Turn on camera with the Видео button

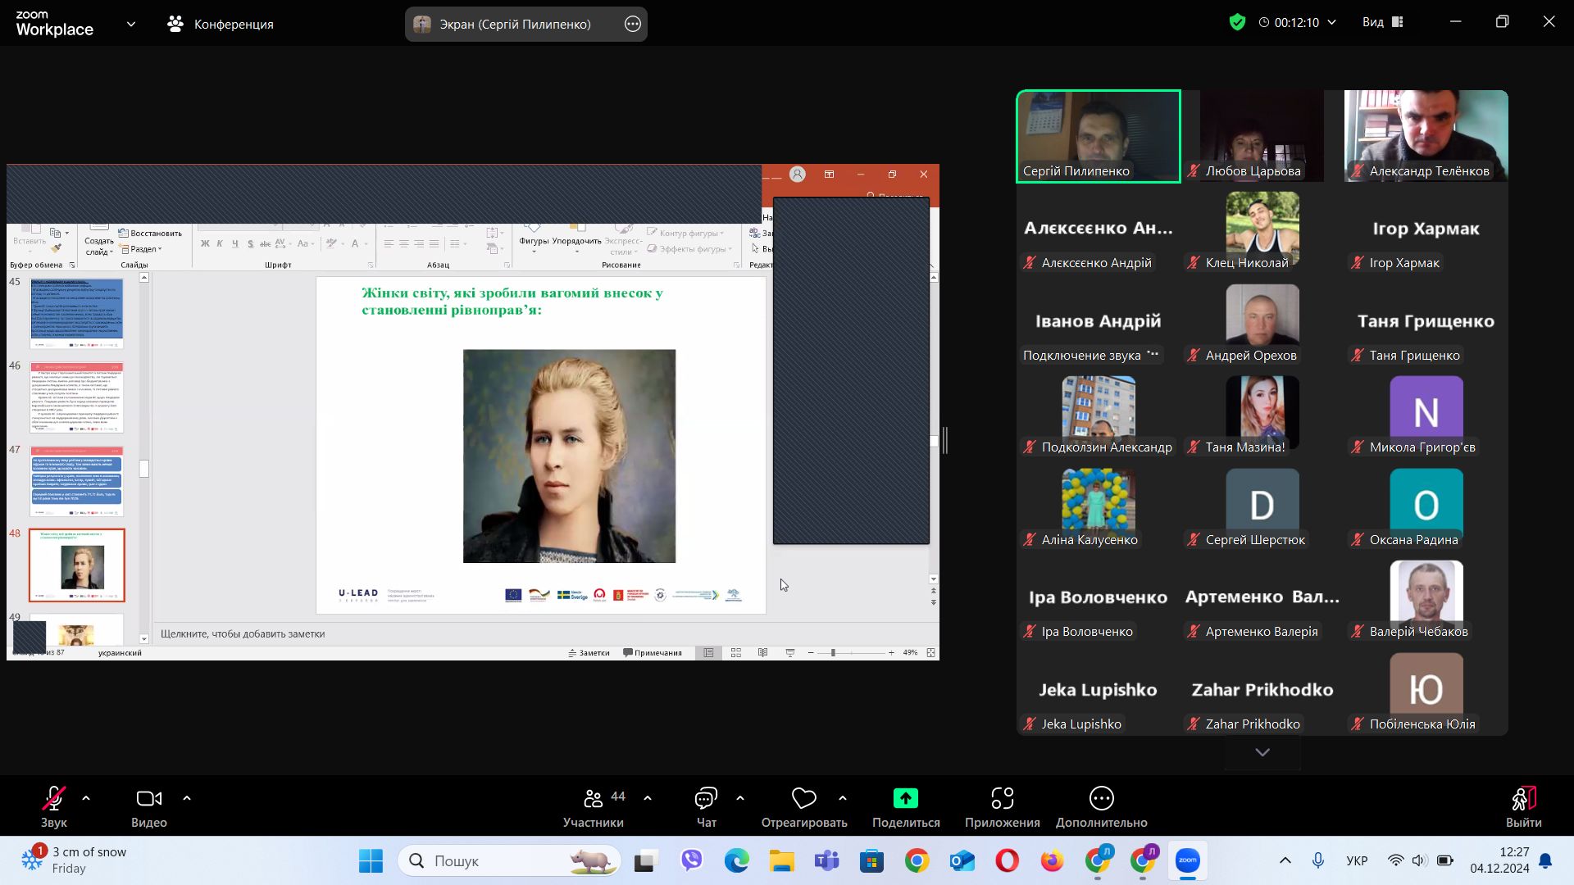[148, 799]
